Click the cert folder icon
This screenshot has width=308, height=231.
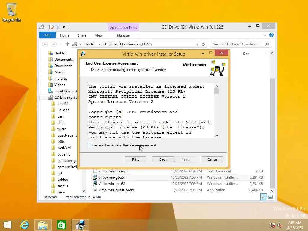coord(54,116)
